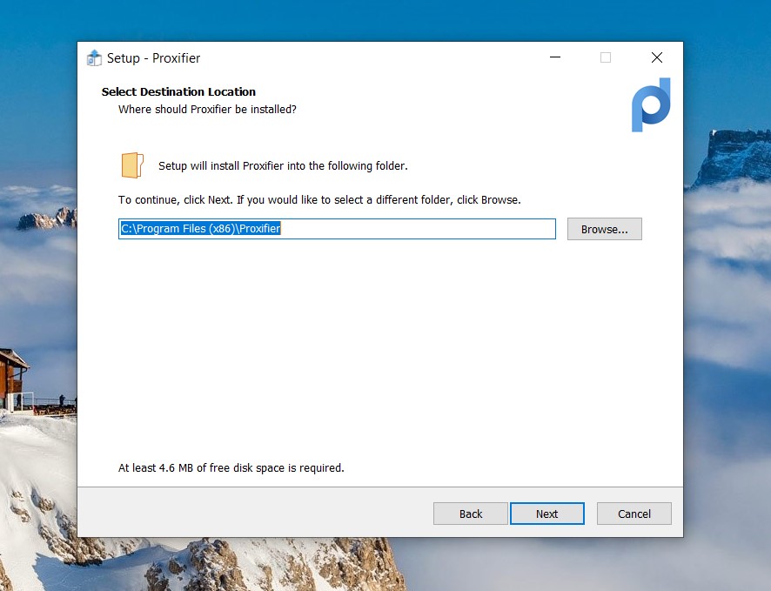Image resolution: width=771 pixels, height=591 pixels.
Task: Click the 'Select Destination Location' heading
Action: click(x=178, y=91)
